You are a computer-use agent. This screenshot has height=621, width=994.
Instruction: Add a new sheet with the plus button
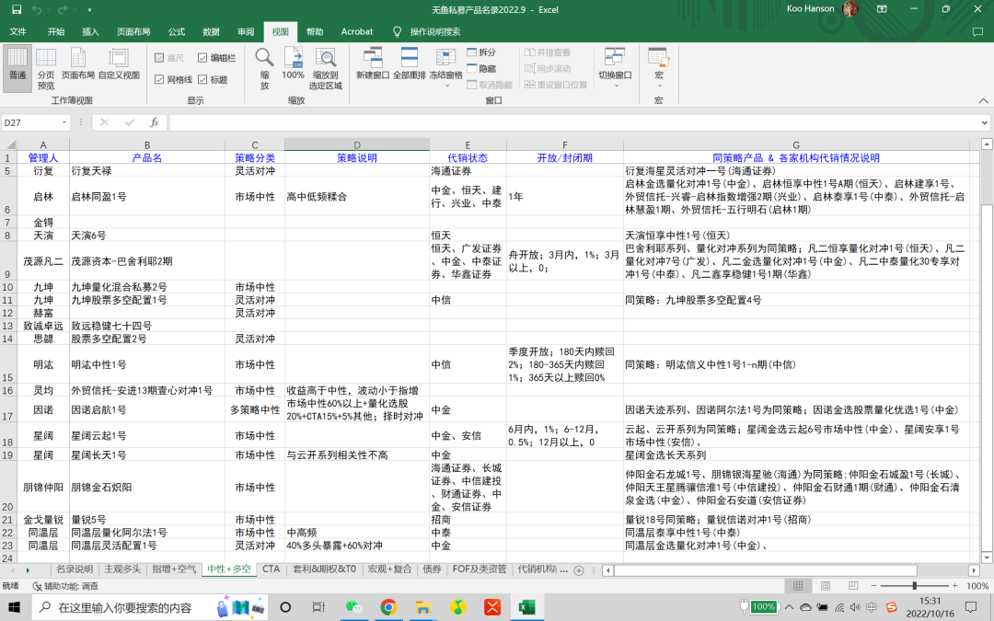[x=579, y=570]
